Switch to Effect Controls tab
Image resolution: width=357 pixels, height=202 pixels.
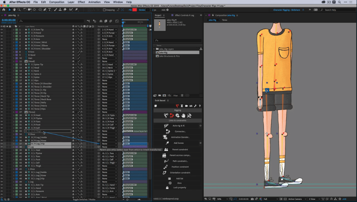click(x=184, y=15)
